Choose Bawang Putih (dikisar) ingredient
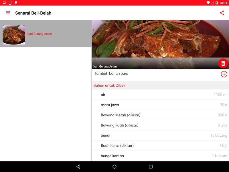Viewport: 229px width, 172px height. 160,125
